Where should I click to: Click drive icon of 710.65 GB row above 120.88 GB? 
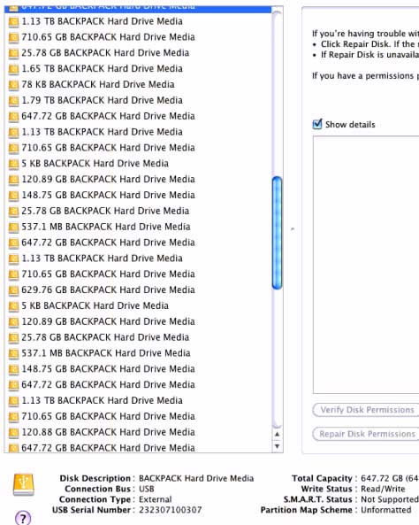(13, 417)
